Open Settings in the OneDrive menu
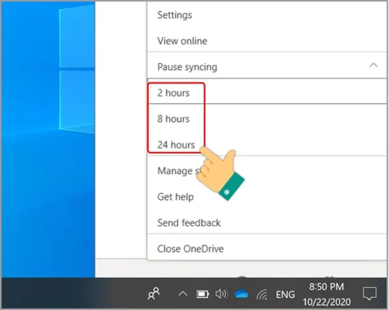 click(x=267, y=15)
